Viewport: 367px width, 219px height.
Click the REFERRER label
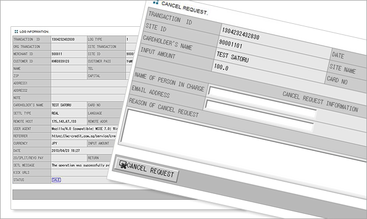(20, 136)
